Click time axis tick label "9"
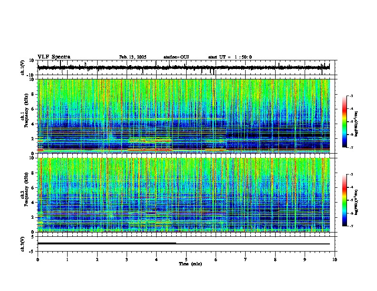The image size is (377, 291). pyautogui.click(x=305, y=260)
